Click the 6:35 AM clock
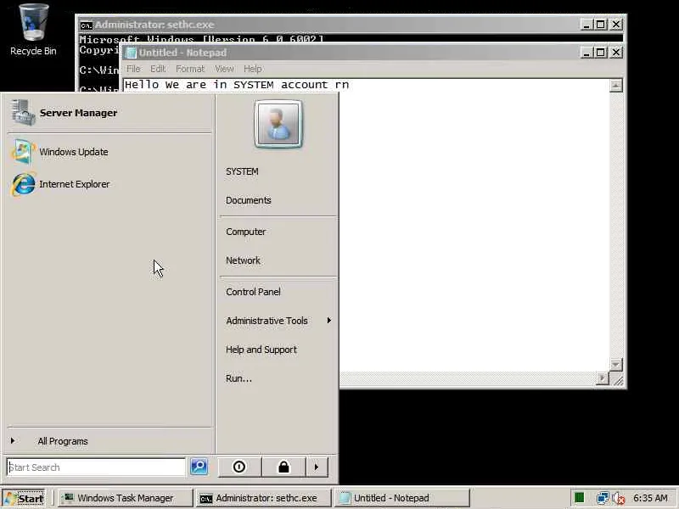The image size is (679, 509). click(650, 498)
